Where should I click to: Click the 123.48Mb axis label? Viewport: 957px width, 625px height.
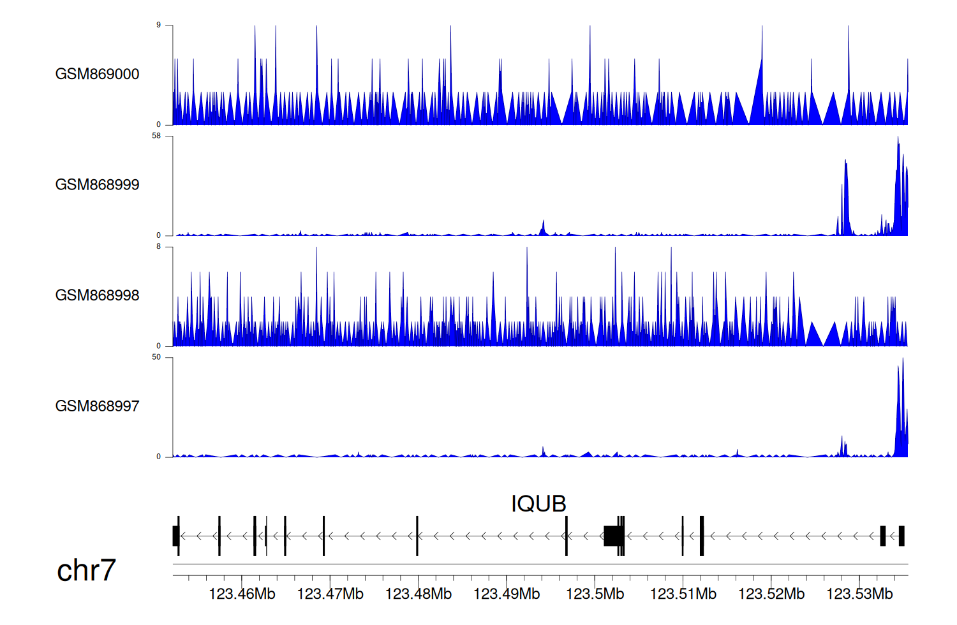click(x=418, y=594)
